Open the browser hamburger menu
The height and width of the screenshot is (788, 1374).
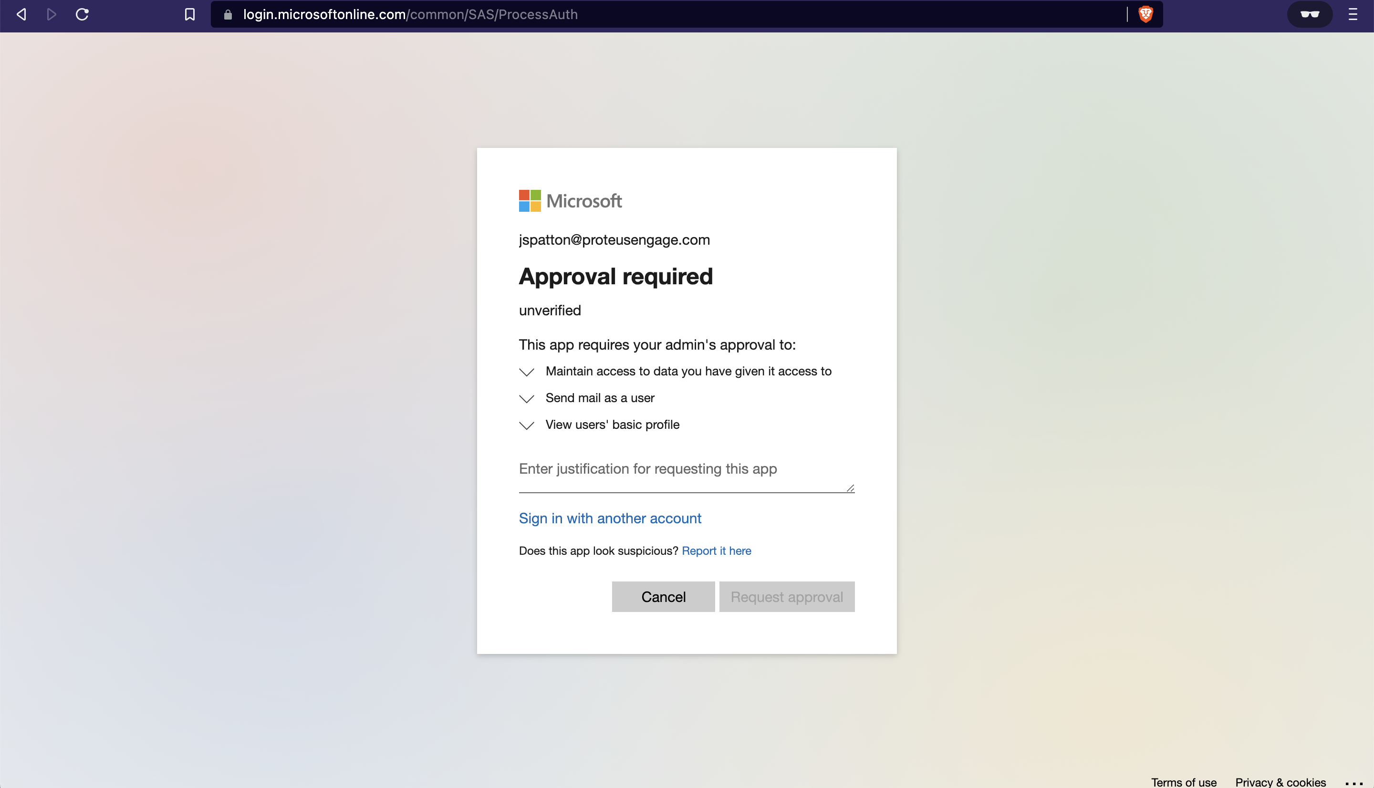tap(1353, 15)
